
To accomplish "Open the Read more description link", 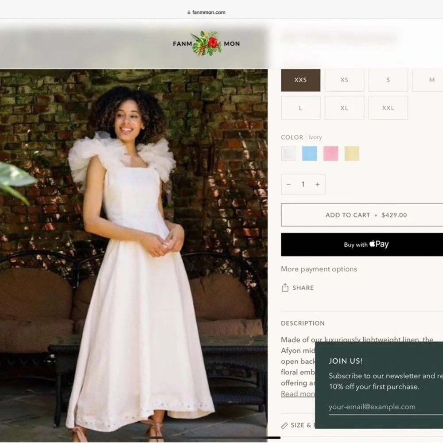I will pos(298,394).
